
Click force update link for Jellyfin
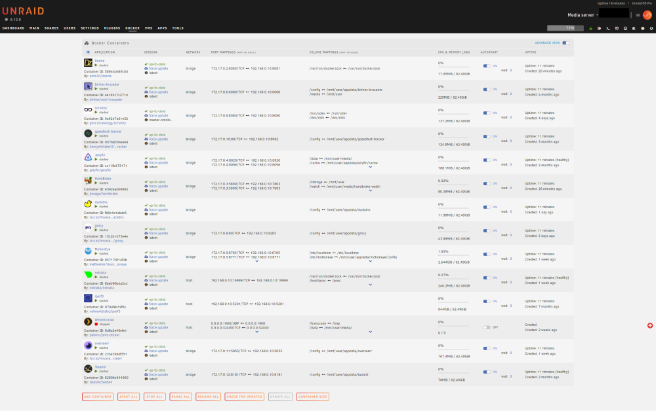[x=158, y=163]
